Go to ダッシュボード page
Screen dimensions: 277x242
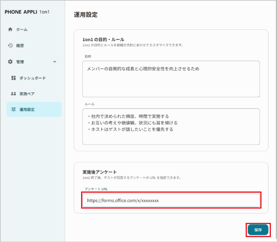pyautogui.click(x=33, y=78)
